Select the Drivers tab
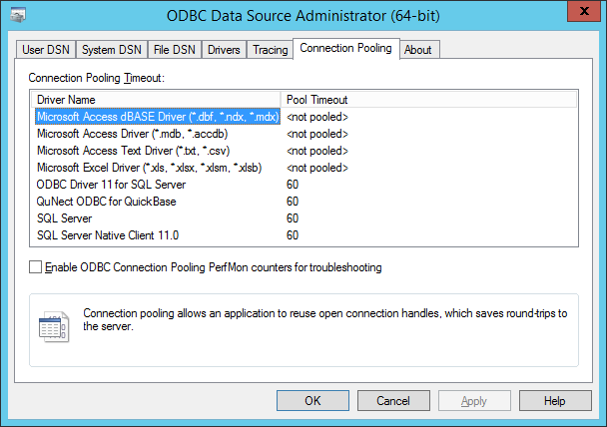This screenshot has height=427, width=607. click(x=224, y=49)
